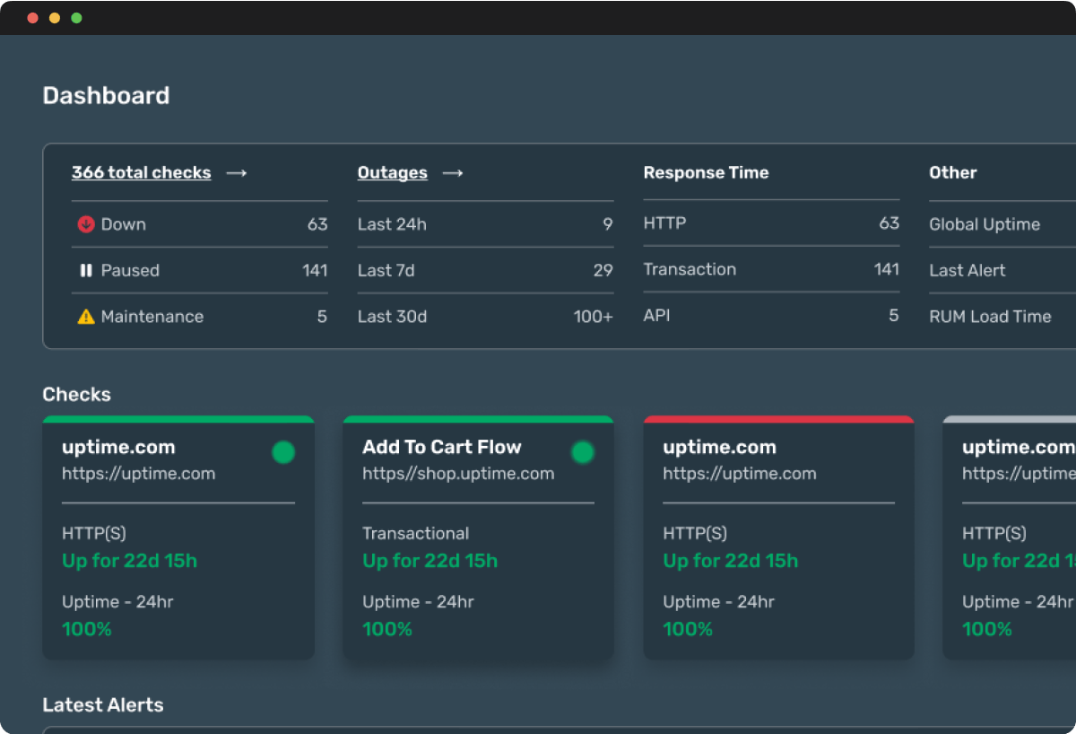Click the Latest Alerts section heading

[103, 705]
